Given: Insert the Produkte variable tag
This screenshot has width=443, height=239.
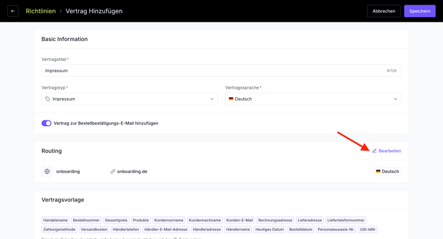Looking at the screenshot, I should [141, 220].
